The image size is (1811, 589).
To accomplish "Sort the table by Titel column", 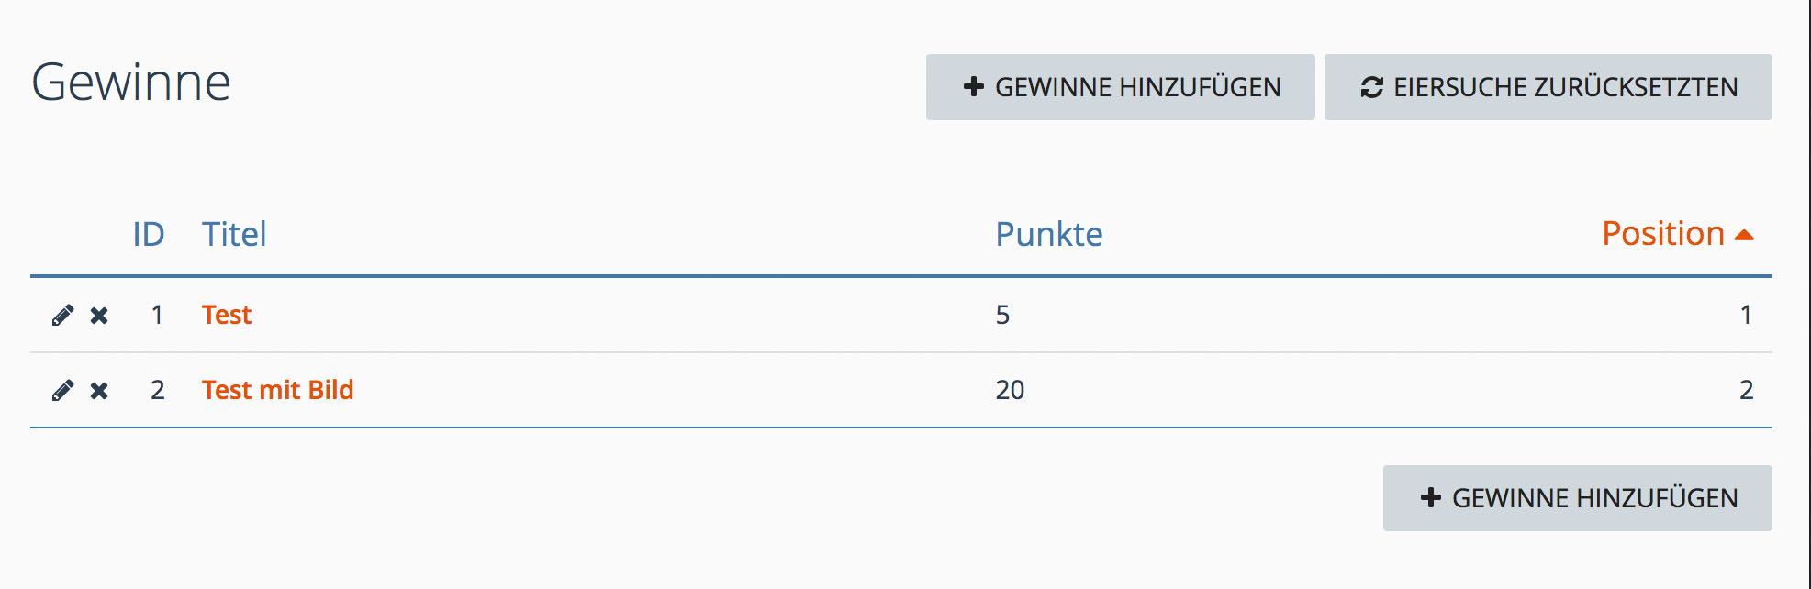I will (234, 235).
